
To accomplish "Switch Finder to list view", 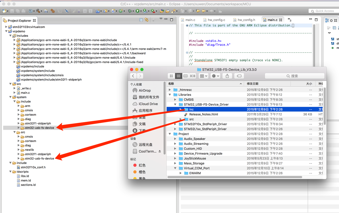I will [x=178, y=76].
